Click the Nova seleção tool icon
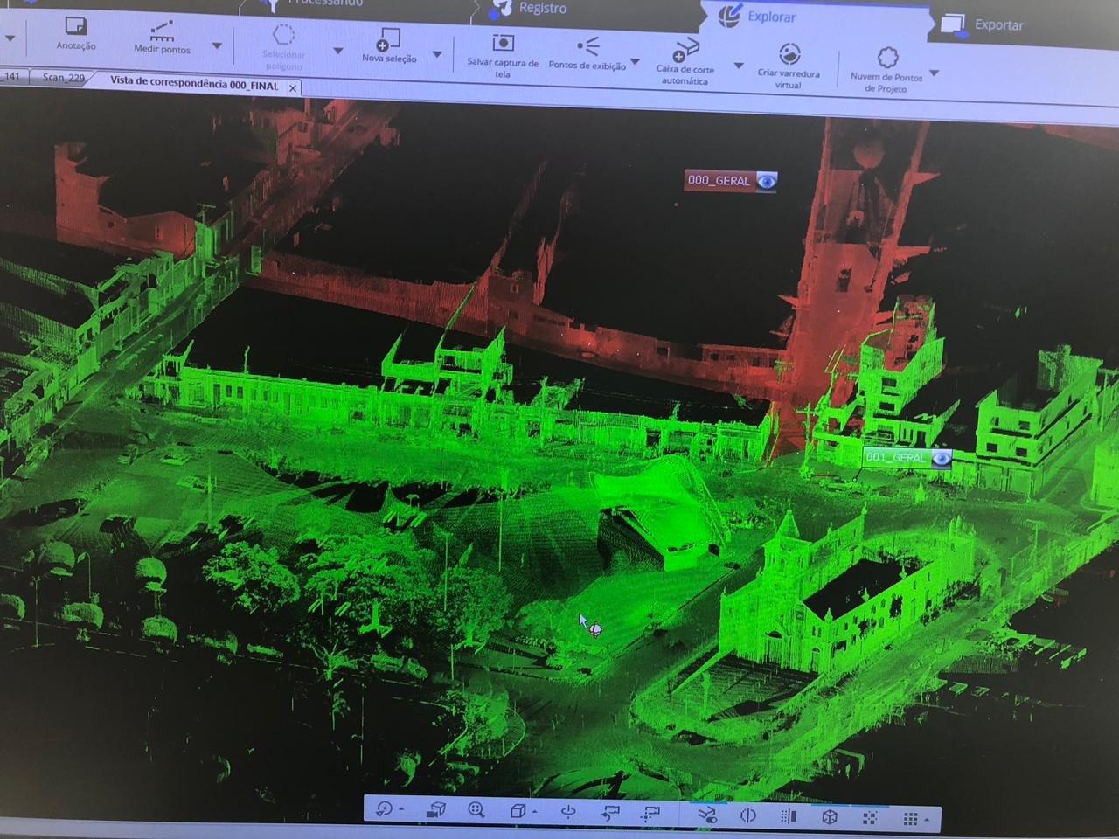 (x=388, y=40)
